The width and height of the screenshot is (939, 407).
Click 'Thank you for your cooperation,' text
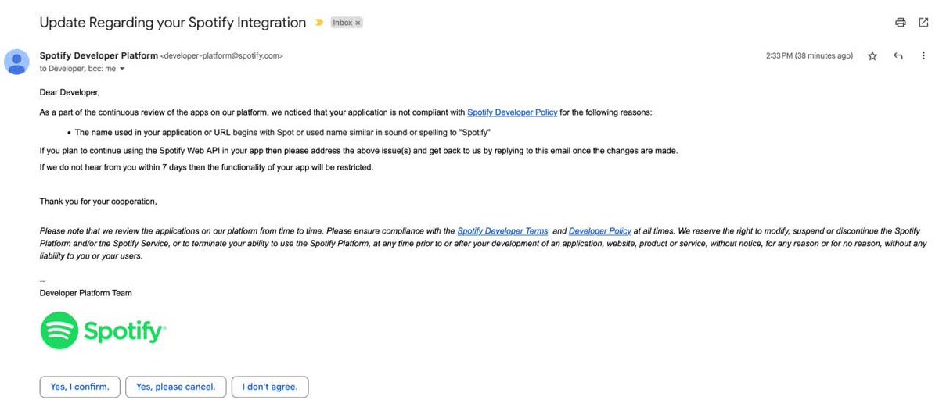pyautogui.click(x=99, y=202)
